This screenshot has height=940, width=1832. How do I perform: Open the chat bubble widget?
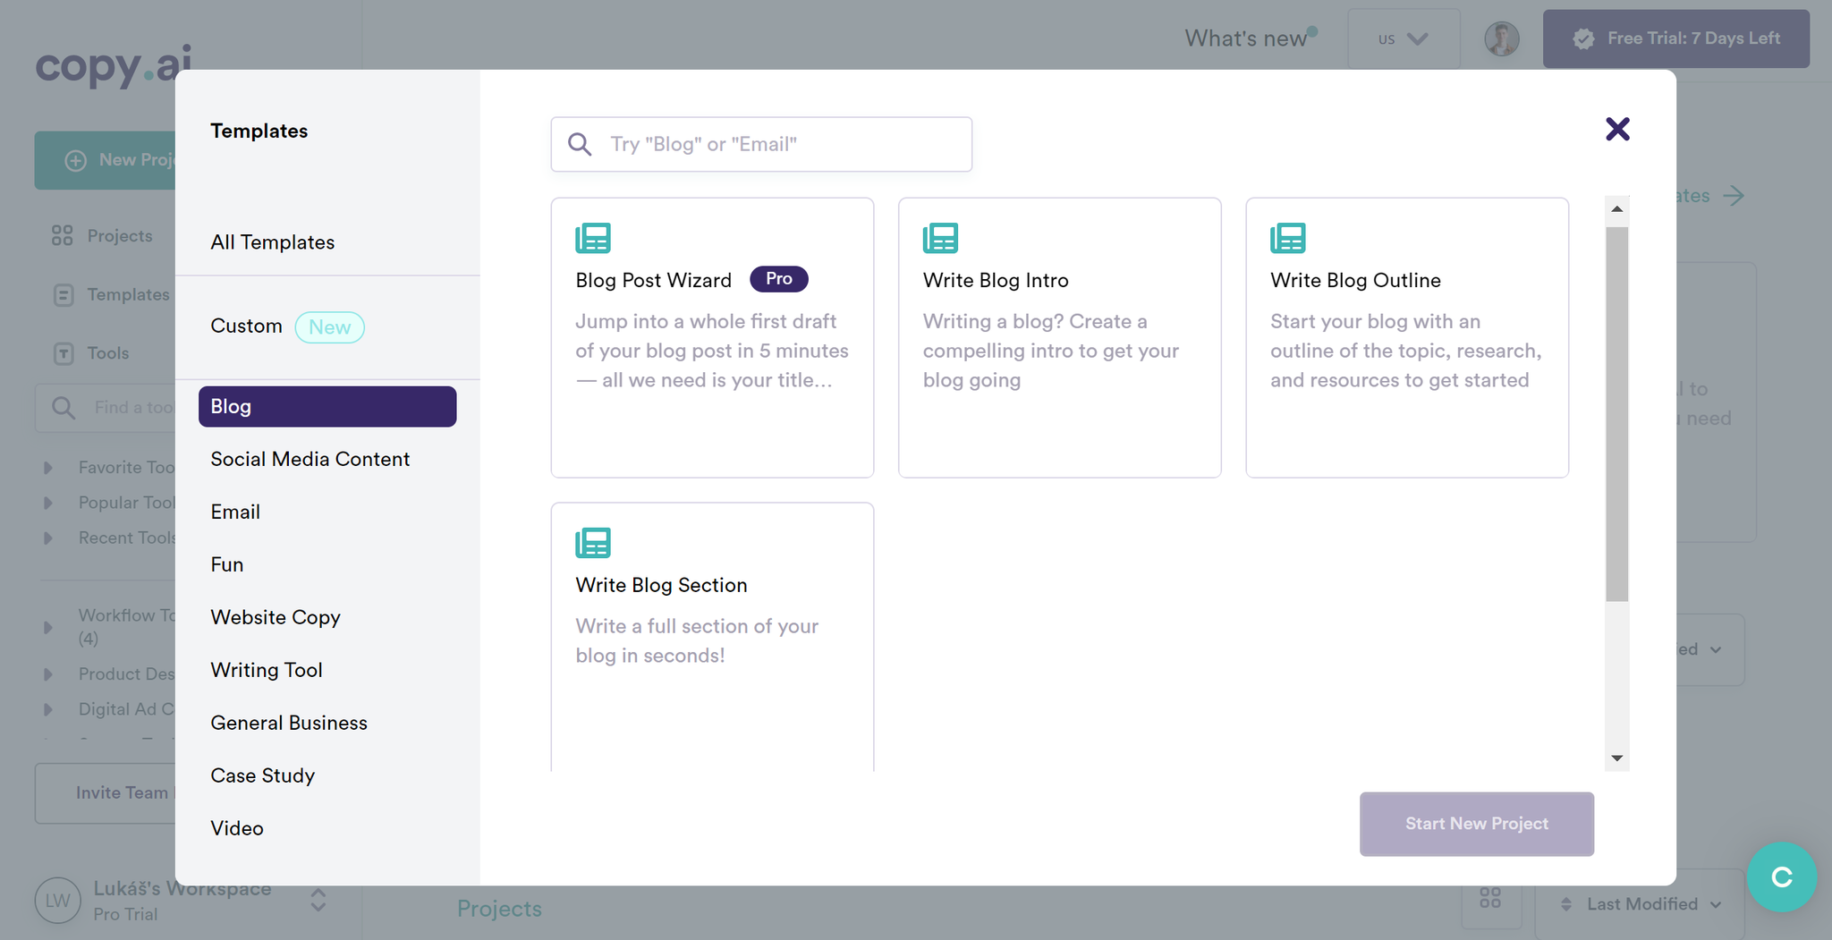pos(1781,877)
